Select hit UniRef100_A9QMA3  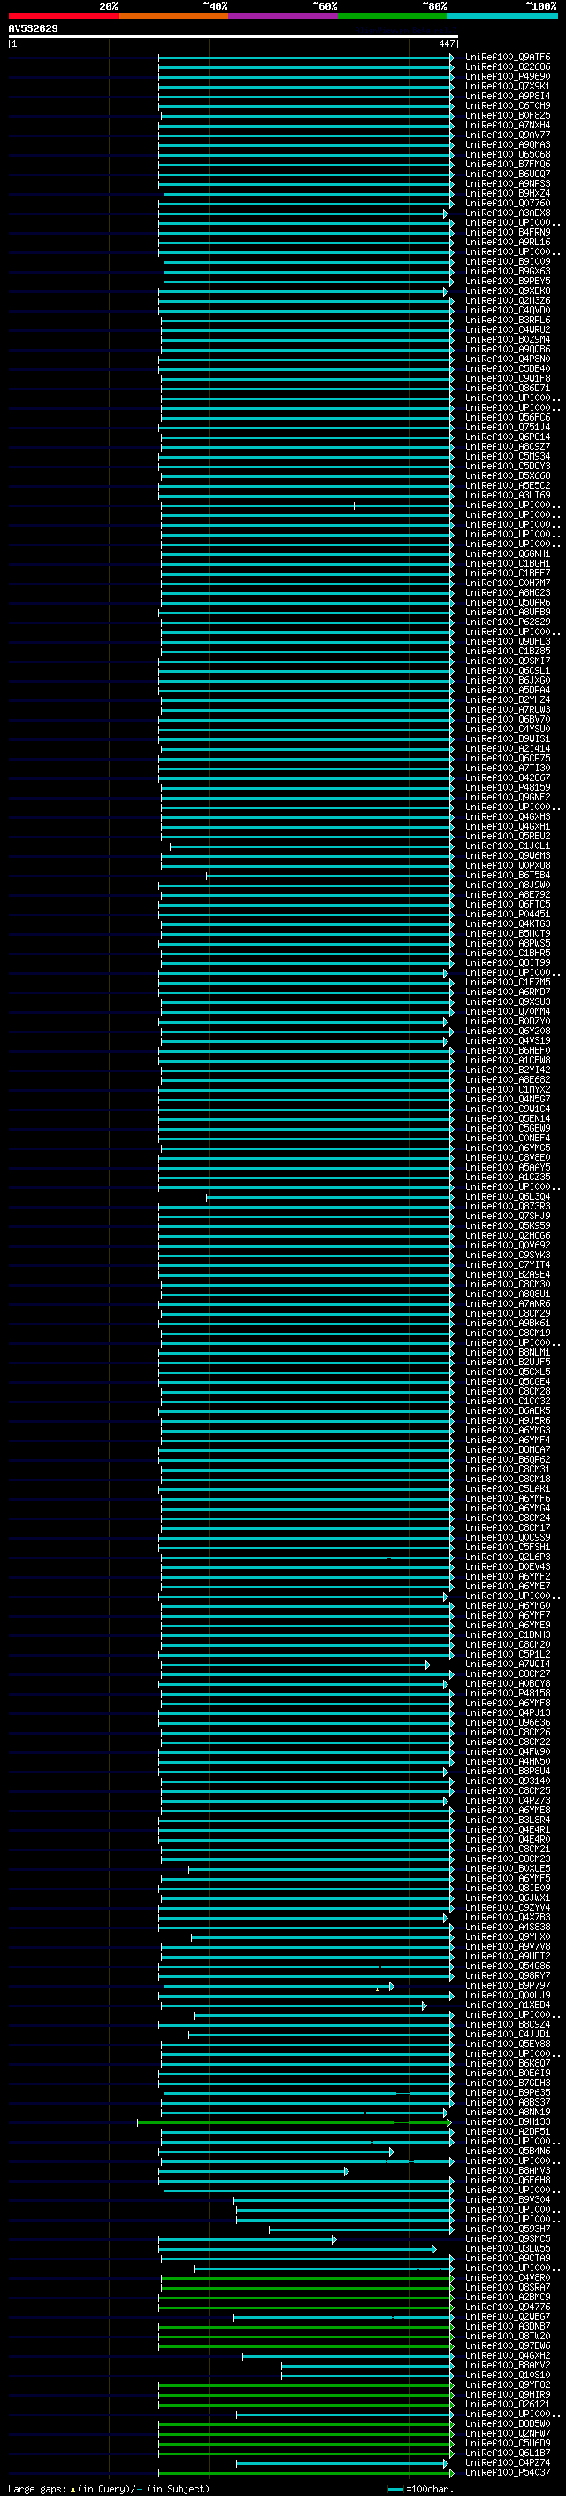508,144
